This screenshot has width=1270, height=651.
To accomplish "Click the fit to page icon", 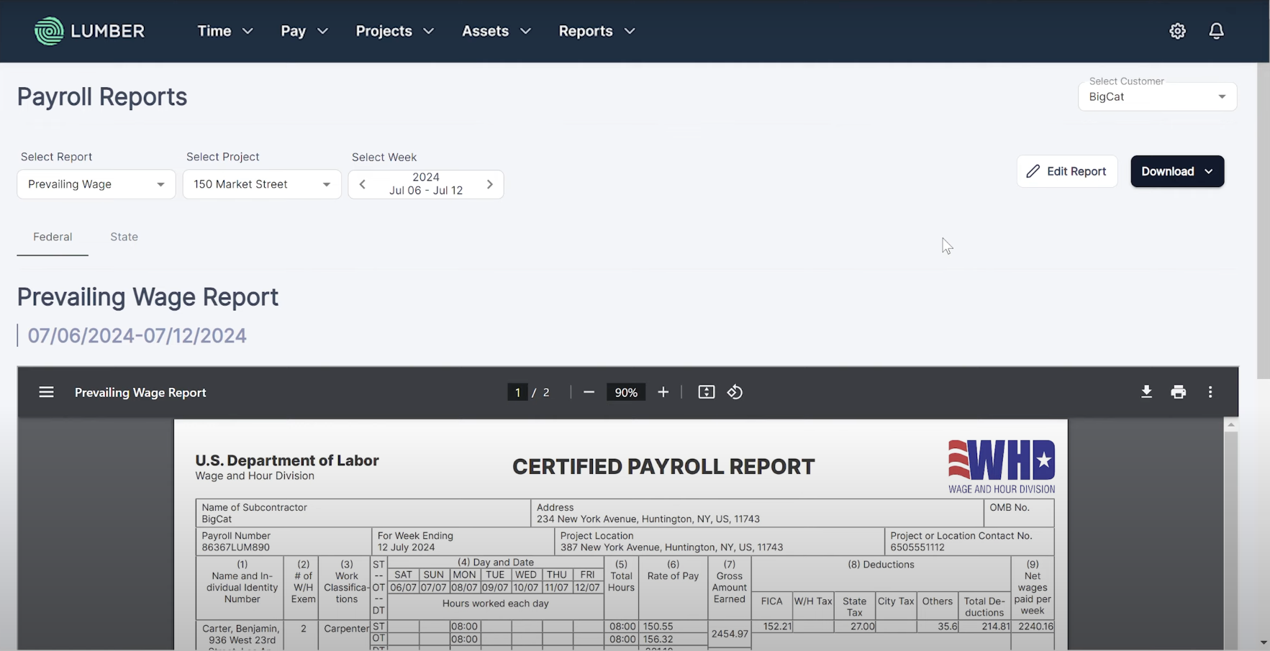I will [x=706, y=392].
